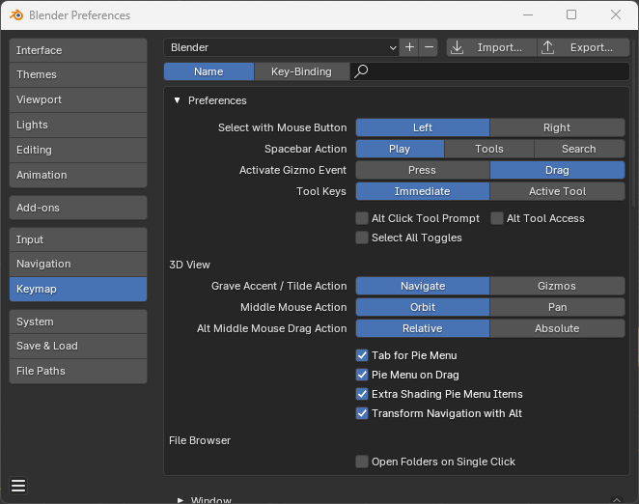
Task: Open System preferences section
Action: 78,322
